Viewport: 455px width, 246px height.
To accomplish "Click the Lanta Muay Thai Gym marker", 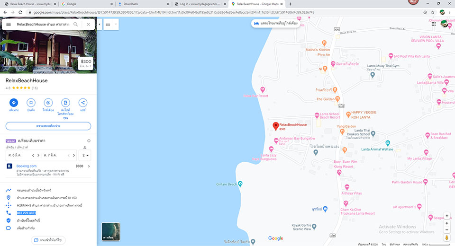I will [x=373, y=75].
